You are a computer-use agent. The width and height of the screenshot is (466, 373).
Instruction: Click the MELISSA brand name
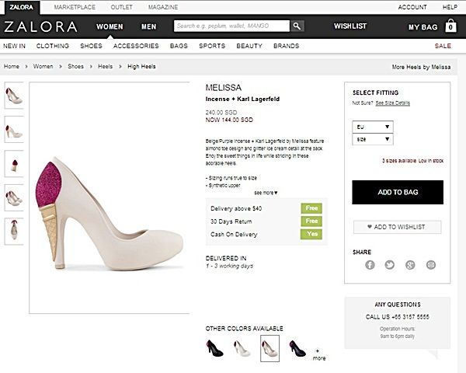click(x=224, y=88)
